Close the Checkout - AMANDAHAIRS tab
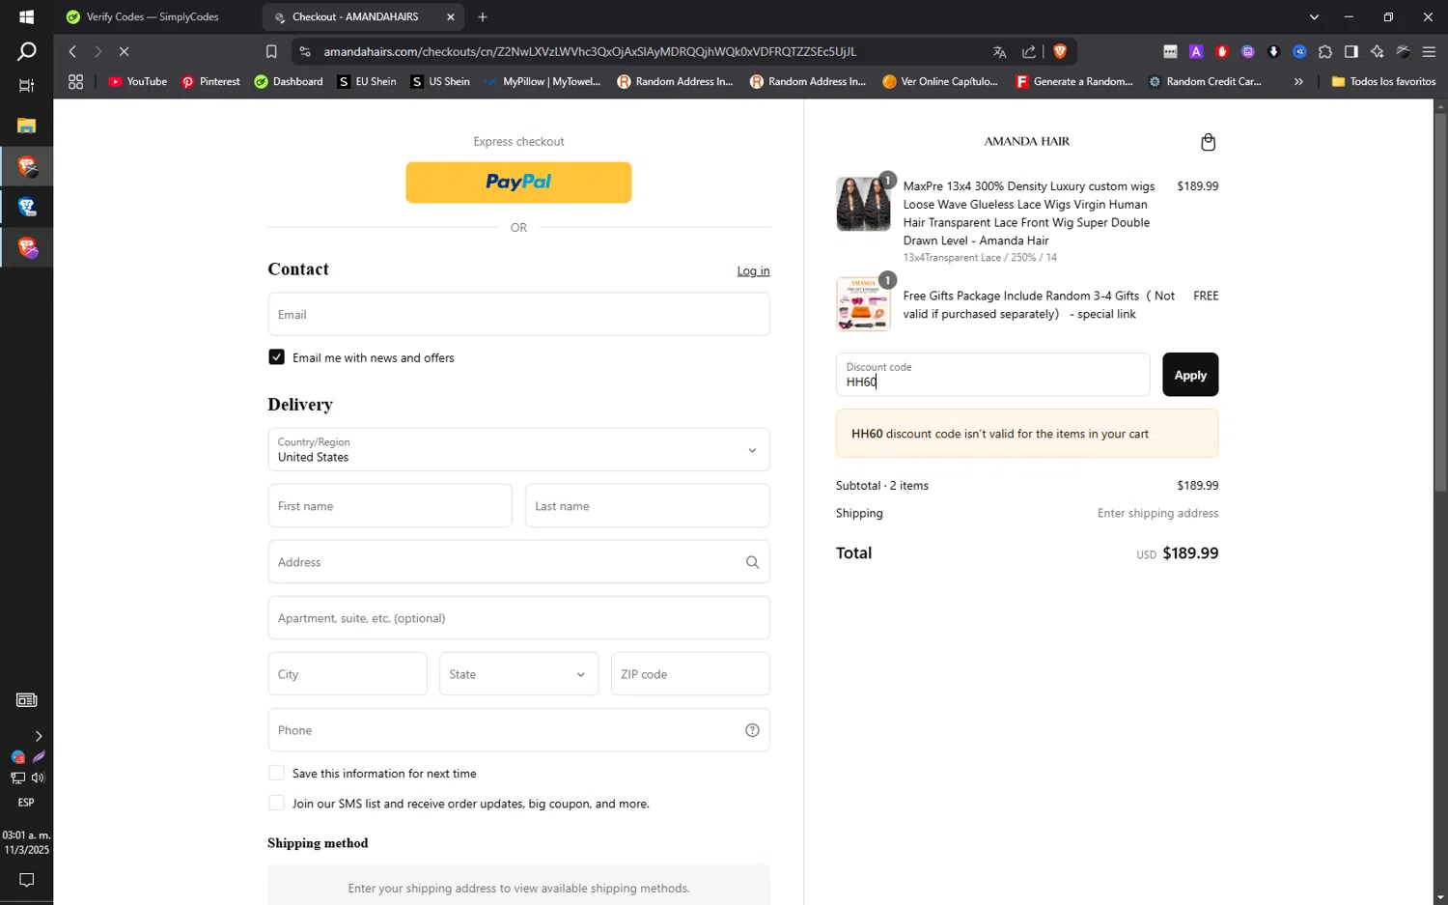1448x905 pixels. [x=450, y=16]
